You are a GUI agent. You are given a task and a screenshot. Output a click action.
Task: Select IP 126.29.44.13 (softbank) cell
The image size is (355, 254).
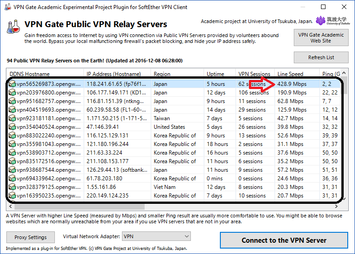pos(117,170)
